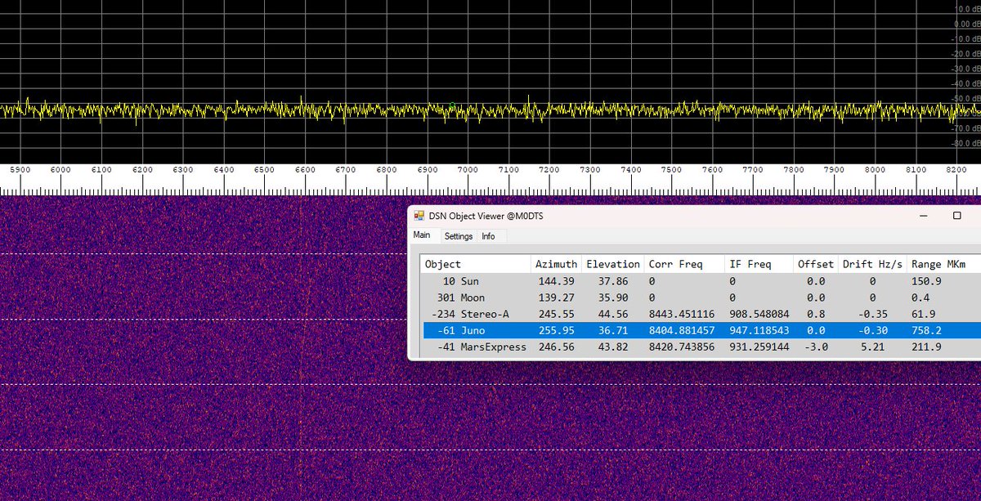The width and height of the screenshot is (981, 501).
Task: Click the Offset column header
Action: click(x=817, y=264)
